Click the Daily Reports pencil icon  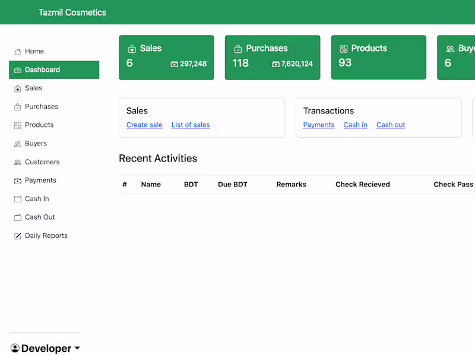(x=18, y=236)
